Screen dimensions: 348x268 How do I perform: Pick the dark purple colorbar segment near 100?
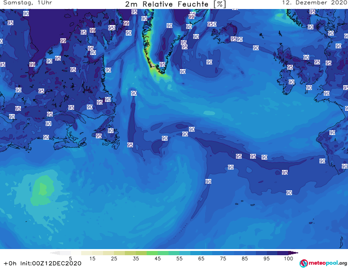pos(283,253)
